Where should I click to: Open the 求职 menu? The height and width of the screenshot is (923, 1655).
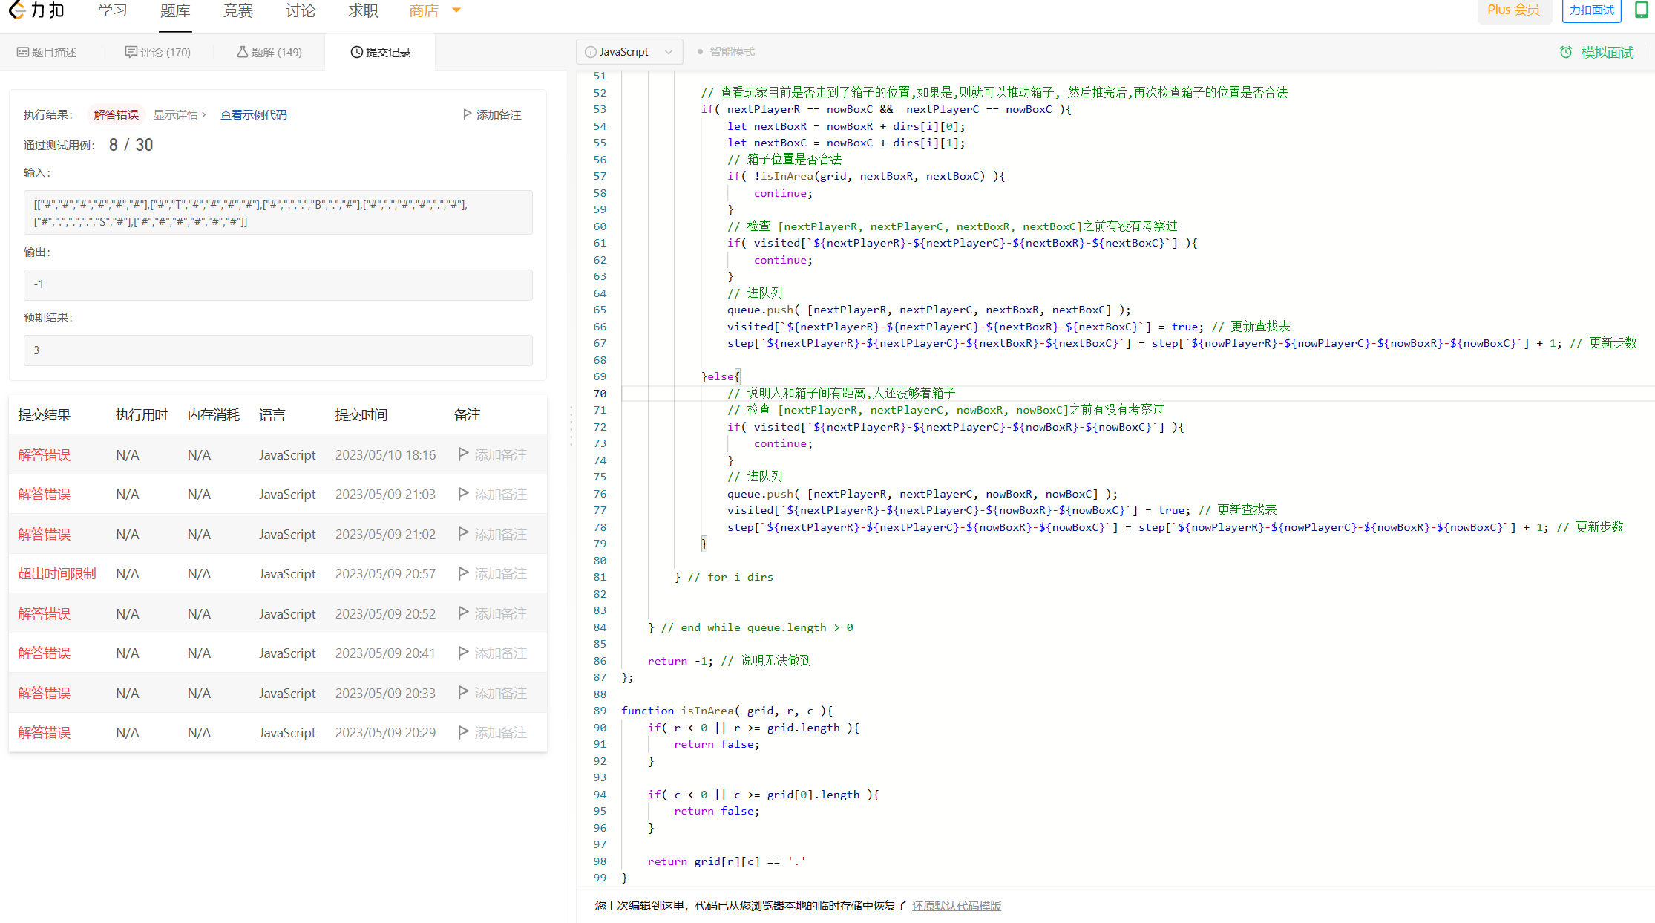coord(363,11)
